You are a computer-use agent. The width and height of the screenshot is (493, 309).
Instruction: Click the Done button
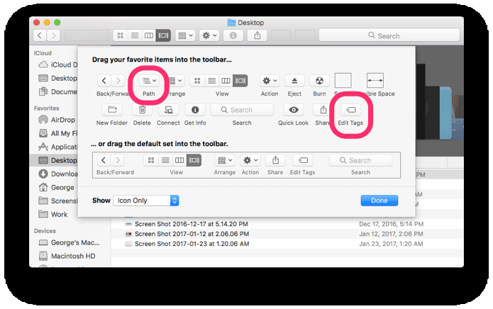pos(380,201)
